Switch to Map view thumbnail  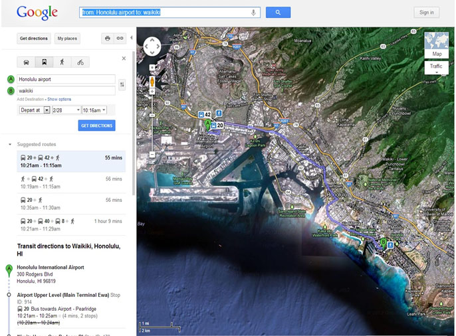(437, 45)
